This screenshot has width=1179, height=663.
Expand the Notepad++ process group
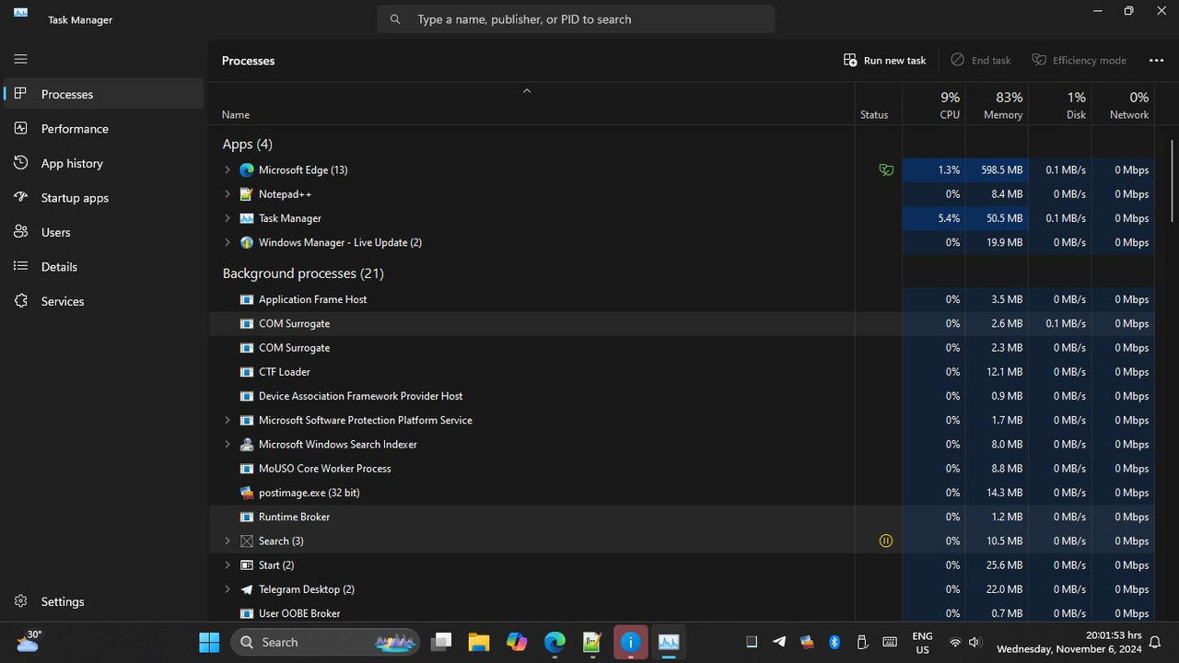coord(228,194)
